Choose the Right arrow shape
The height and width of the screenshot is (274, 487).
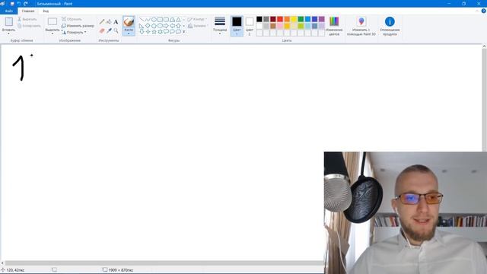pyautogui.click(x=166, y=26)
